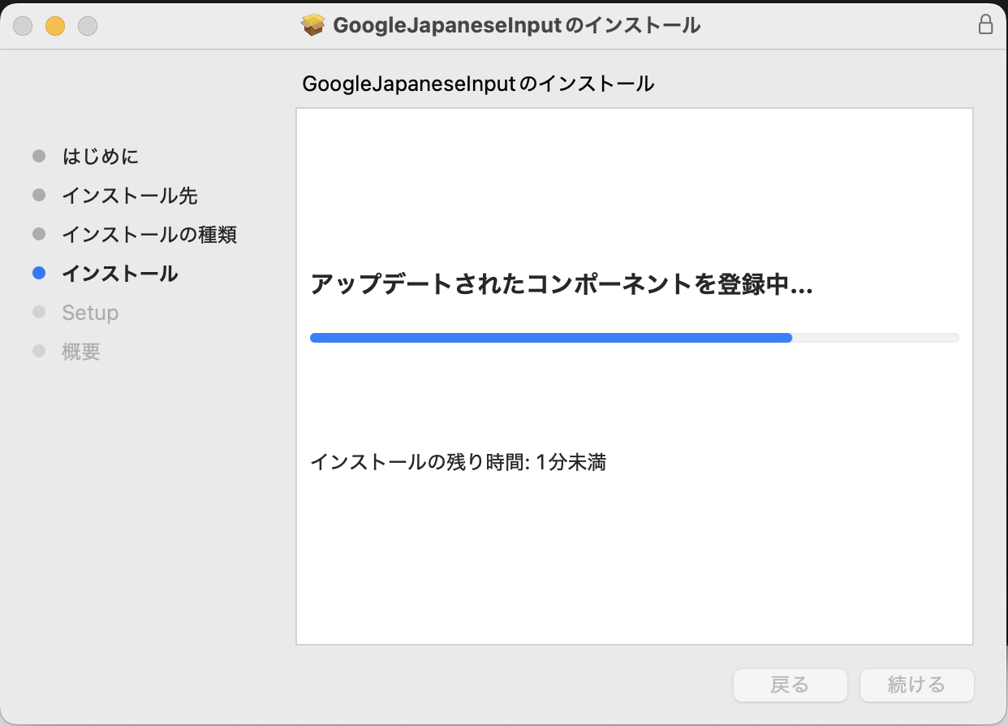Click the faded bullet beside Setup step
Image resolution: width=1008 pixels, height=726 pixels.
click(39, 313)
